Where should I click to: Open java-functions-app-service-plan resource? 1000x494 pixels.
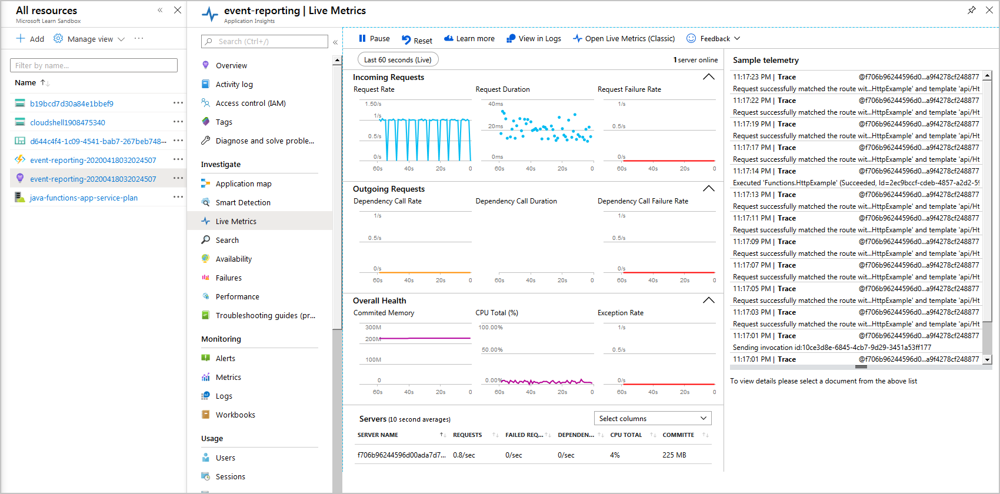(84, 198)
